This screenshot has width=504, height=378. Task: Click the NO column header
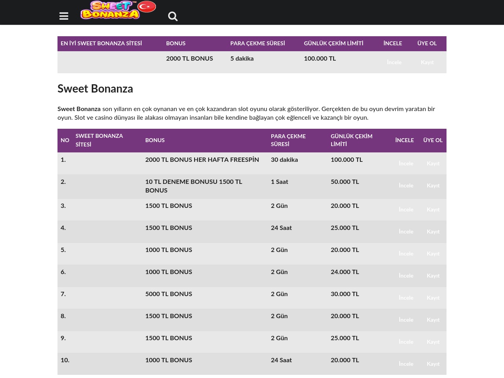[x=65, y=140]
